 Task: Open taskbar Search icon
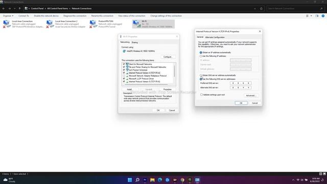(x=137, y=180)
